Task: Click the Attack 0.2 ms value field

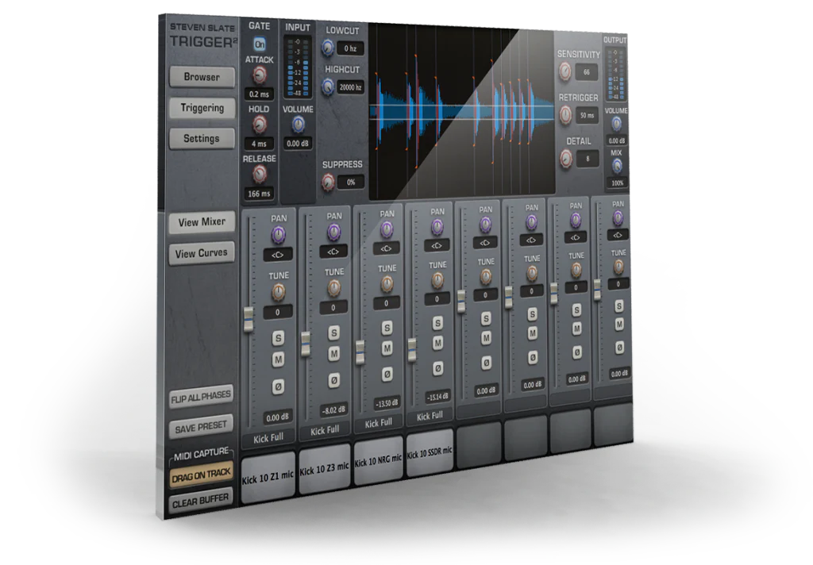Action: (x=260, y=94)
